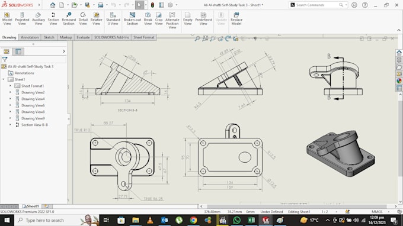The height and width of the screenshot is (226, 403).
Task: Expand Drawing View2 in the tree
Action: 10,92
